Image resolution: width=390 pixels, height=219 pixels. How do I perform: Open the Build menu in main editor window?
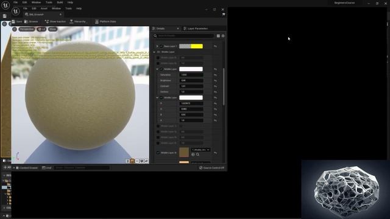coord(60,2)
